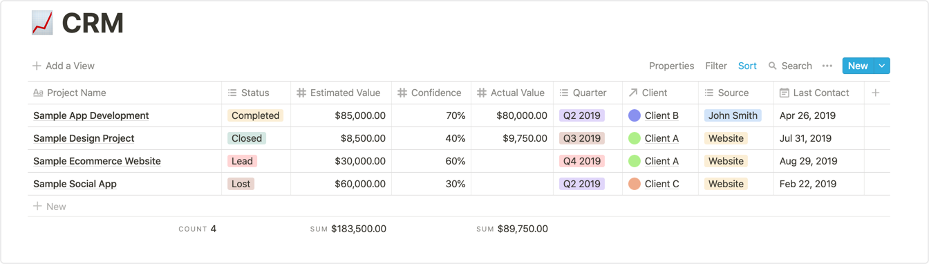
Task: Click the plus icon beside Add a View
Action: 37,66
